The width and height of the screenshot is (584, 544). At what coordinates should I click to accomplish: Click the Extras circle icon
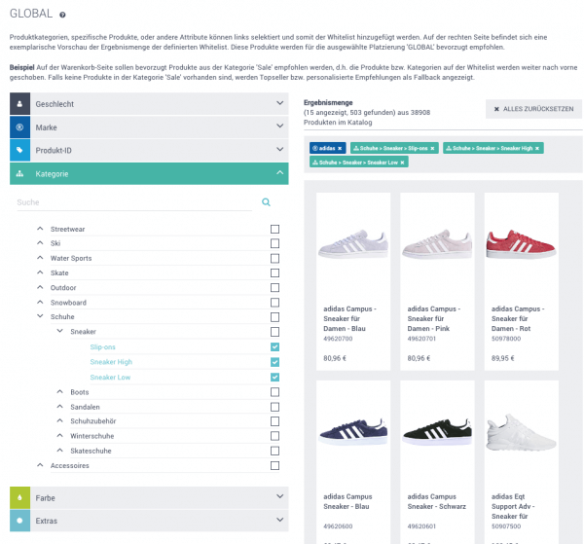click(x=19, y=521)
